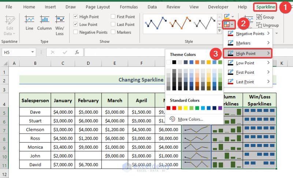Choose the gray sparkline style thumbnail
The image size is (293, 178).
point(205,23)
